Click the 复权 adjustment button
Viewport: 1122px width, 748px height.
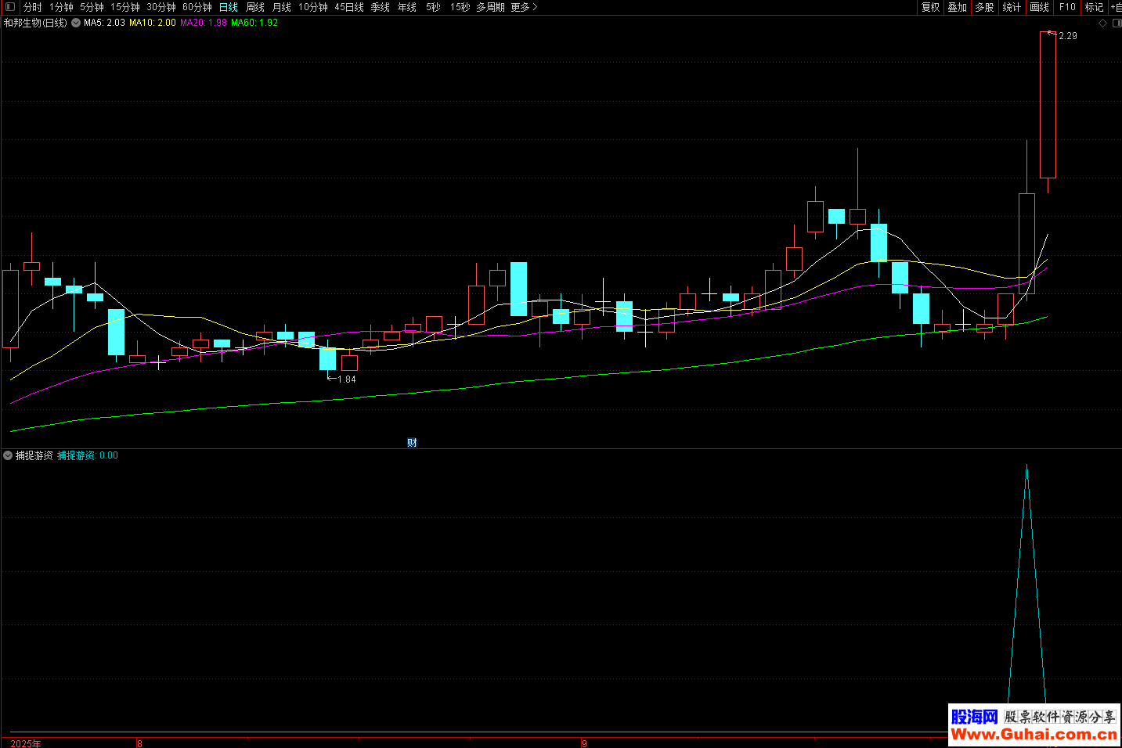930,7
